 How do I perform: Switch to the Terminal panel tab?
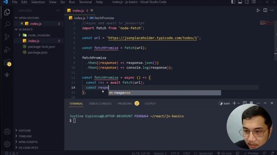pos(76,103)
